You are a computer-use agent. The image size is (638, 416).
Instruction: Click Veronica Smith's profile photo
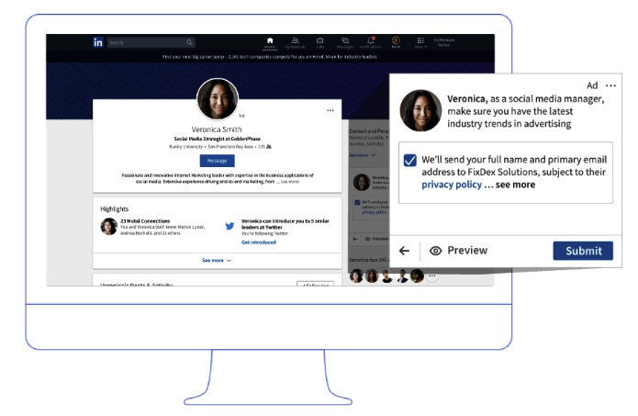tap(218, 99)
